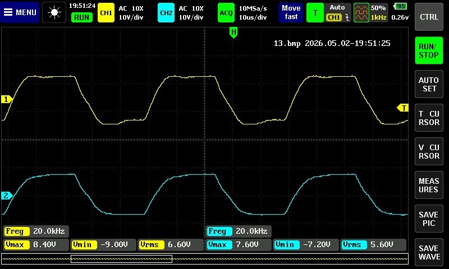Enable the T CURSOR button

(x=429, y=118)
